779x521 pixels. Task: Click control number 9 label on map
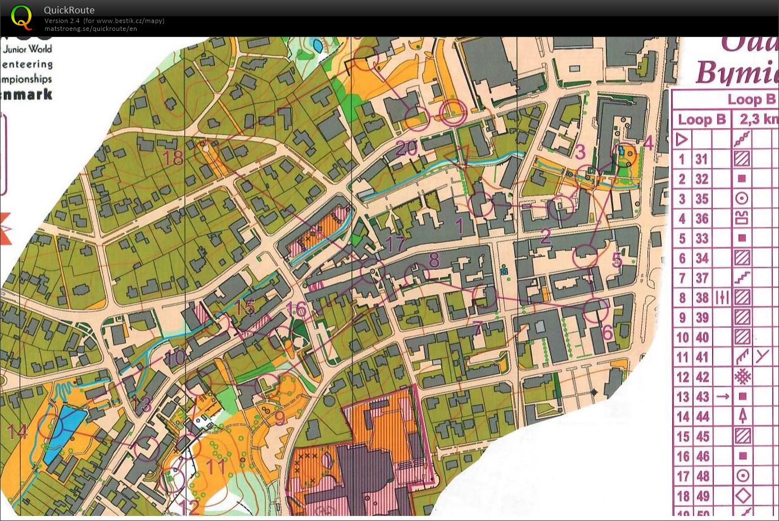[x=279, y=418]
